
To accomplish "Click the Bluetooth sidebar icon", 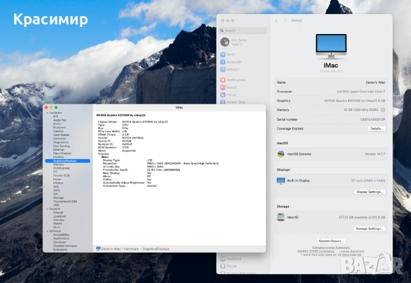I will [x=223, y=62].
